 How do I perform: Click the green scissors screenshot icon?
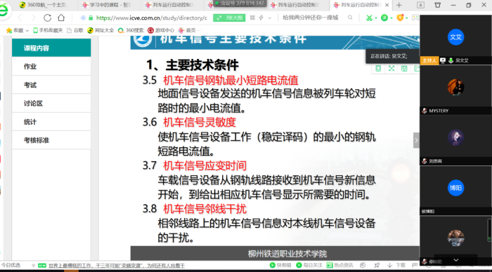pos(369,18)
